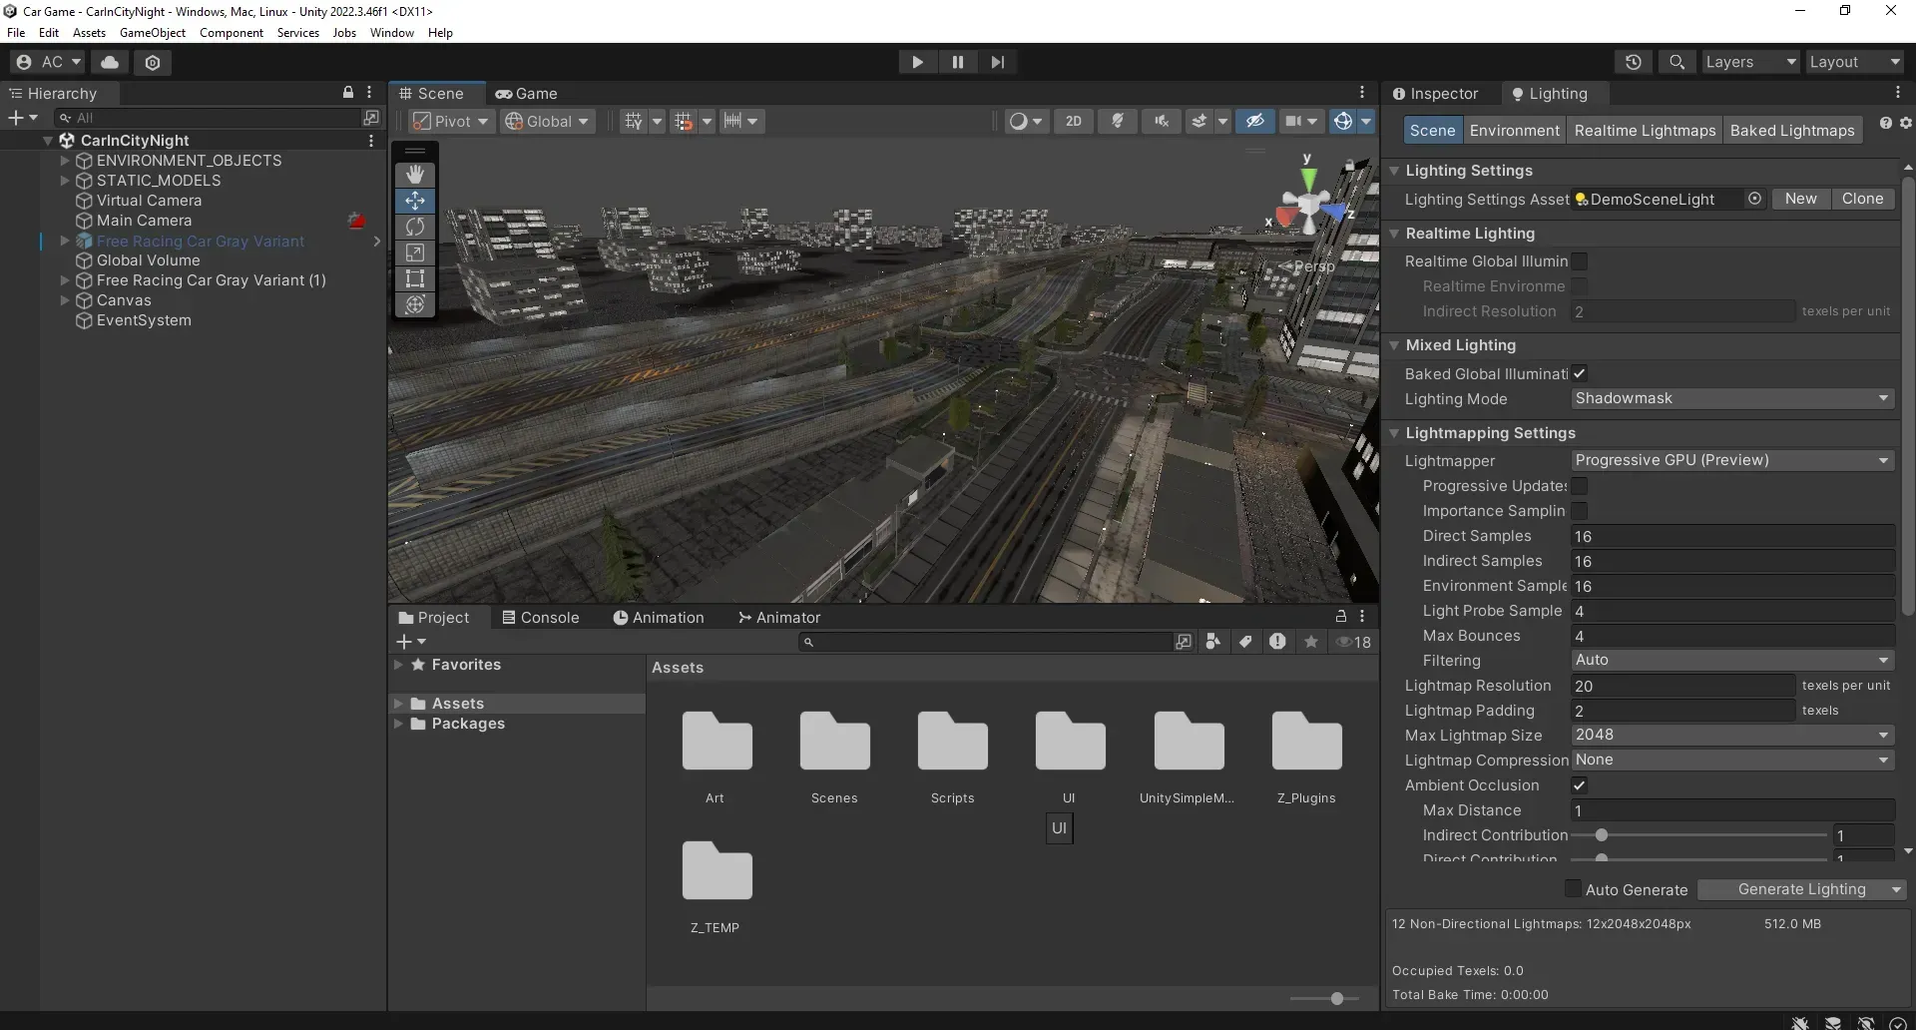
Task: Select the Move tool in Scene
Action: 415,201
